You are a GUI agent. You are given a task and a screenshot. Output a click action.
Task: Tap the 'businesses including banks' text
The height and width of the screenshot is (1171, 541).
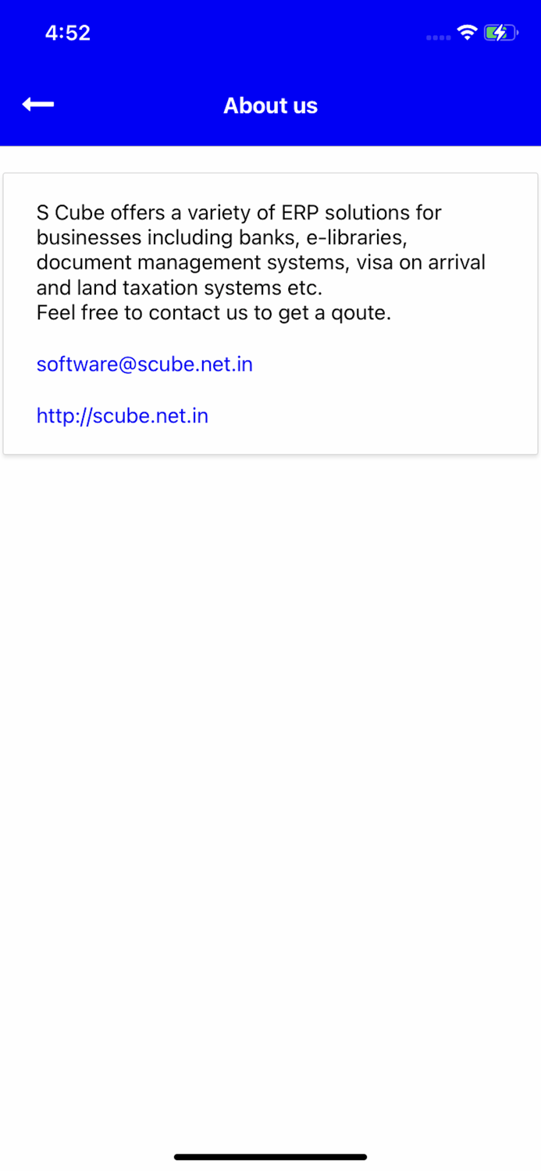click(163, 237)
